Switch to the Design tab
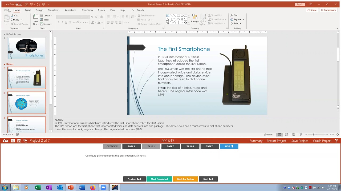Screen dimensions: 341x191 [x=39, y=10]
